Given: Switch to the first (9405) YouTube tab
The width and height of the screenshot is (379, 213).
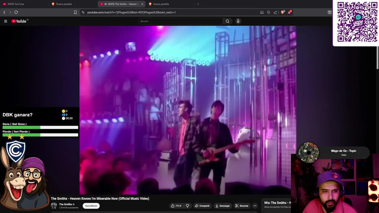Looking at the screenshot, I should point(24,4).
